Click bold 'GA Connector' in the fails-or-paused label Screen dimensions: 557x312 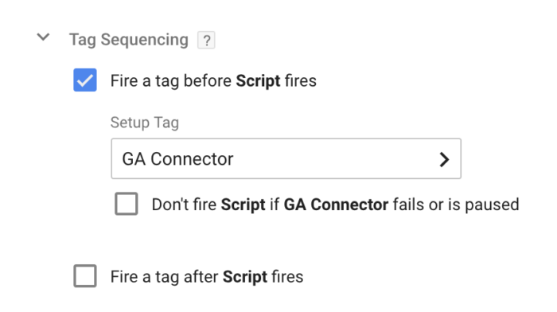(x=336, y=205)
